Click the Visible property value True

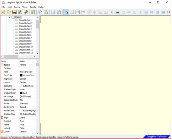[x=22, y=125]
